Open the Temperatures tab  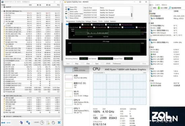71,21
